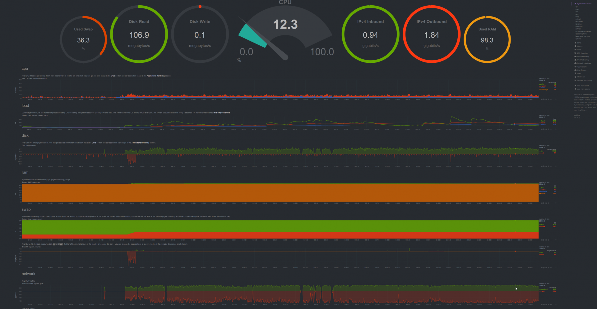The image size is (597, 309).
Task: Reset the Swap I/O chart with play icon
Action: [x=544, y=268]
